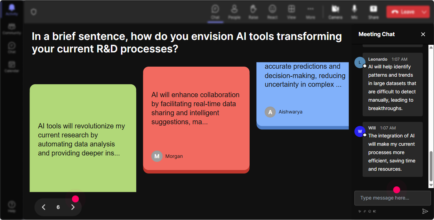Screen dimensions: 434x220
Task: Click the poll question heading text
Action: [x=187, y=42]
